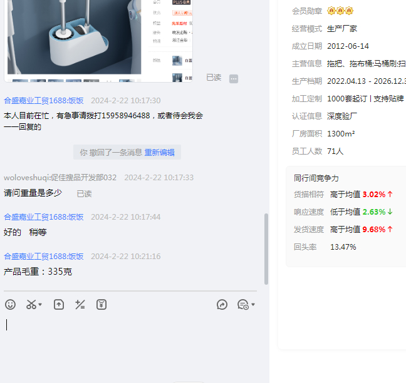Click the 同行间竞争力 heading

pyautogui.click(x=316, y=178)
